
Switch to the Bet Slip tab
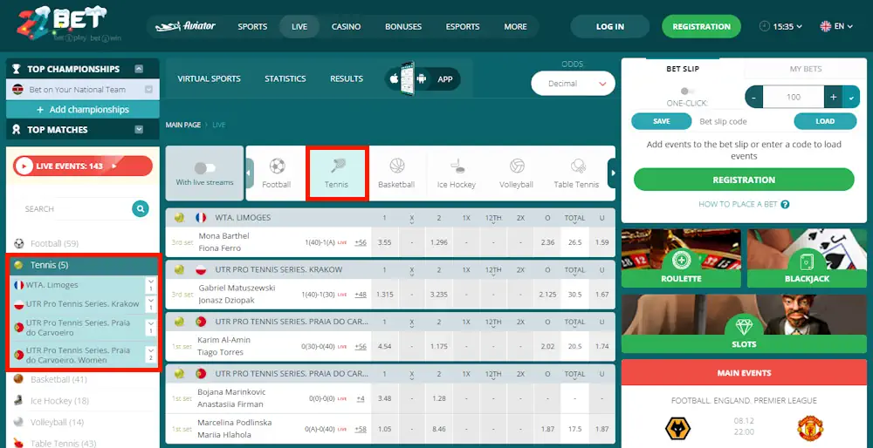point(683,69)
